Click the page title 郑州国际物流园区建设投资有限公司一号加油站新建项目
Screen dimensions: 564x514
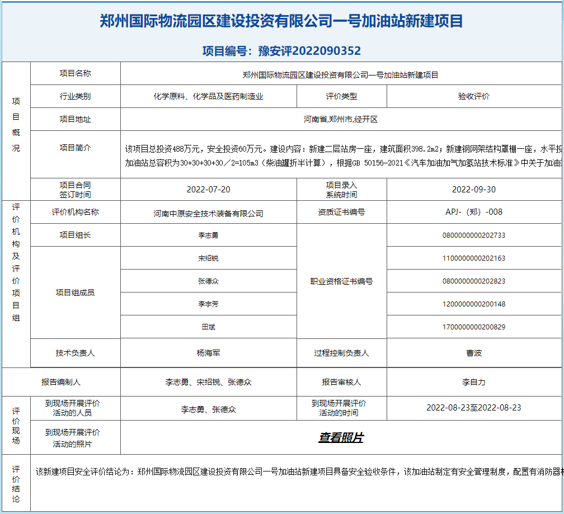click(x=281, y=21)
